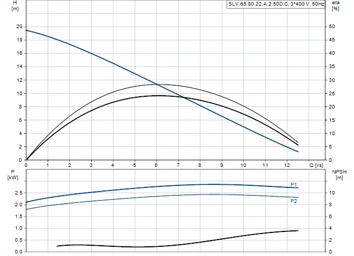Click the P2 curve label
This screenshot has height=256, width=354.
pos(294,201)
